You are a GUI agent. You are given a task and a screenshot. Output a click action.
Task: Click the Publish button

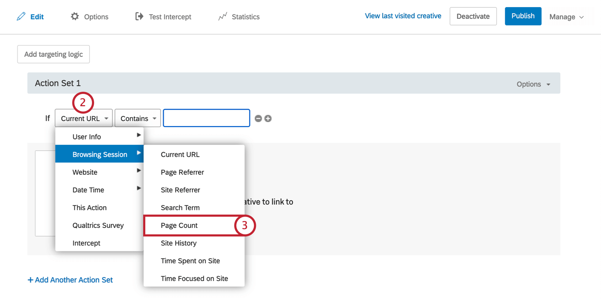click(x=523, y=16)
